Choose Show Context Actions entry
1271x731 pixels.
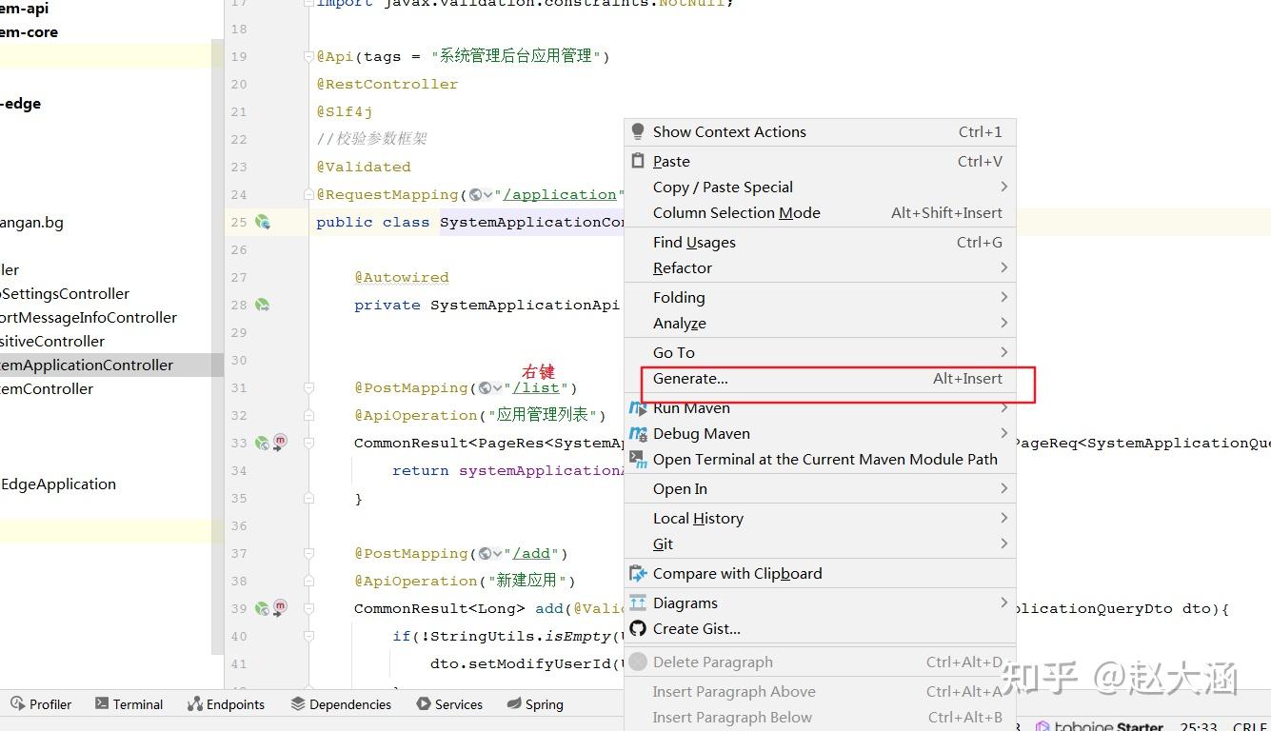coord(820,132)
